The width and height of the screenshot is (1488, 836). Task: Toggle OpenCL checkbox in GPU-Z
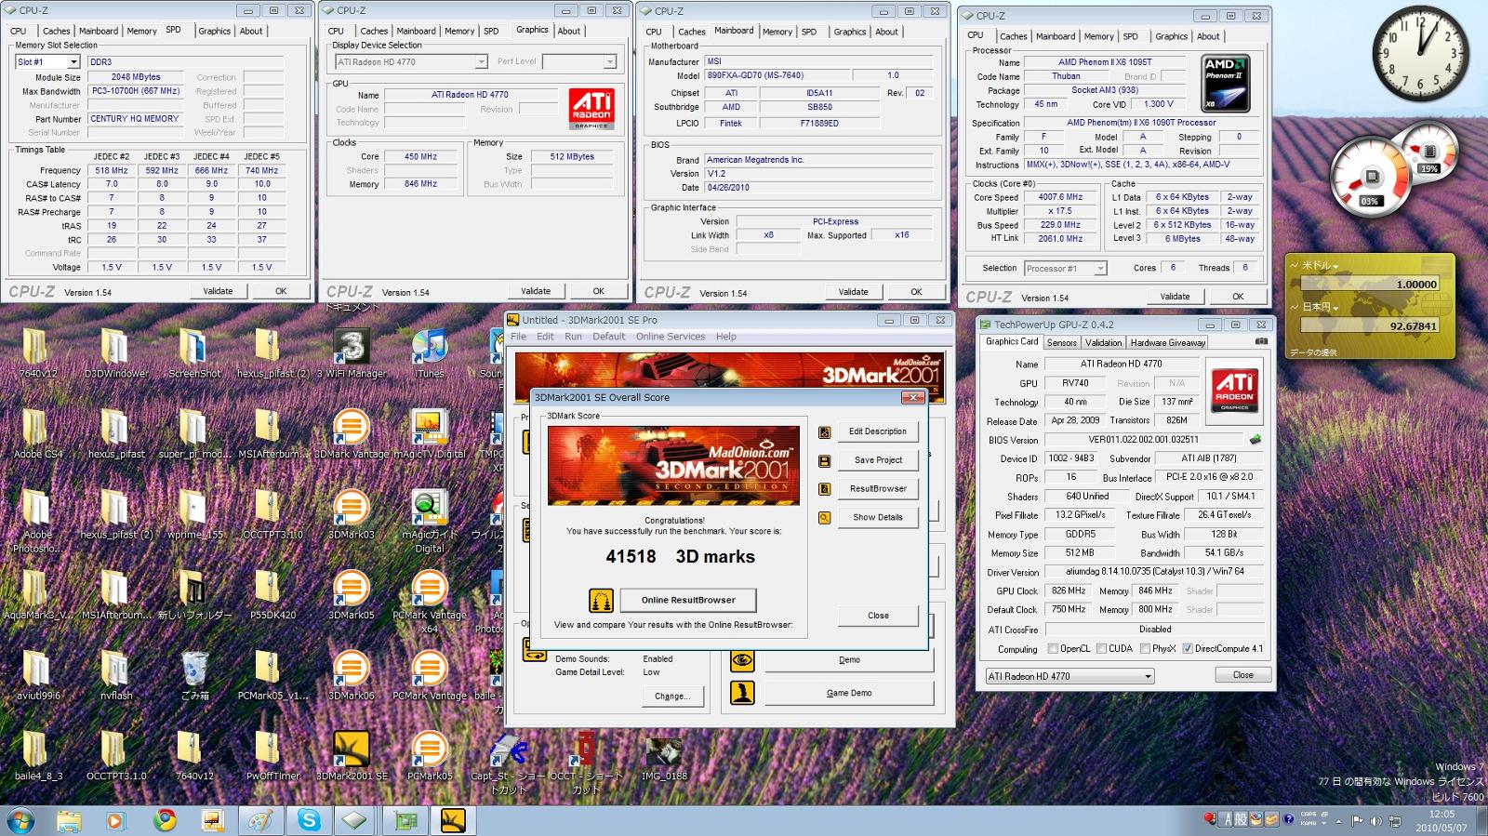(x=1053, y=649)
